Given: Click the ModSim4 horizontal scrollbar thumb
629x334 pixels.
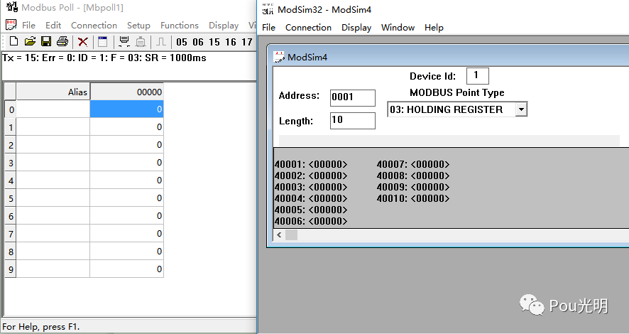Looking at the screenshot, I should [291, 235].
